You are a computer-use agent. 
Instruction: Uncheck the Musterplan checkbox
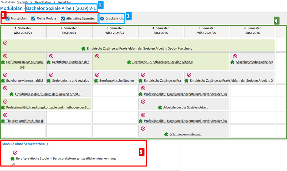pyautogui.click(x=8, y=19)
